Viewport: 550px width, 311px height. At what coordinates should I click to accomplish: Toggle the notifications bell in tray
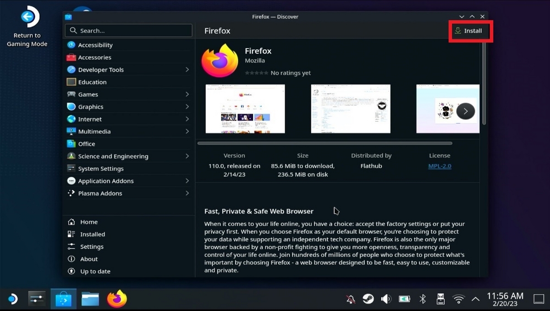coord(351,299)
